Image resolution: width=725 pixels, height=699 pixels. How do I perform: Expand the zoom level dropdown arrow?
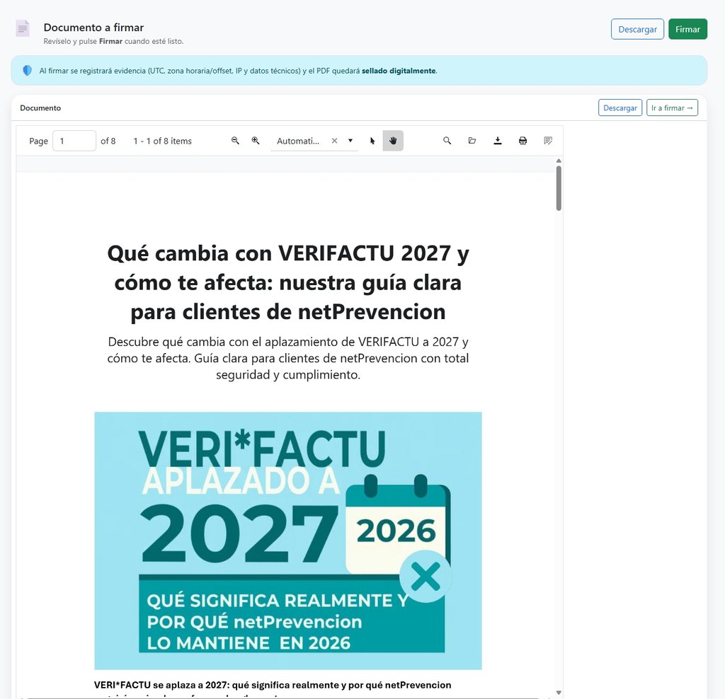pos(350,141)
